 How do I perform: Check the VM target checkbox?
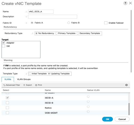point(4,46)
